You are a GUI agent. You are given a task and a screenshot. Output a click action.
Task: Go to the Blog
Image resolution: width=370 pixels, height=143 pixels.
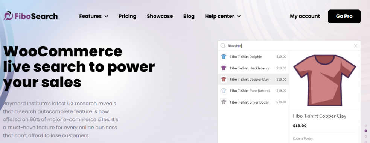(x=189, y=16)
